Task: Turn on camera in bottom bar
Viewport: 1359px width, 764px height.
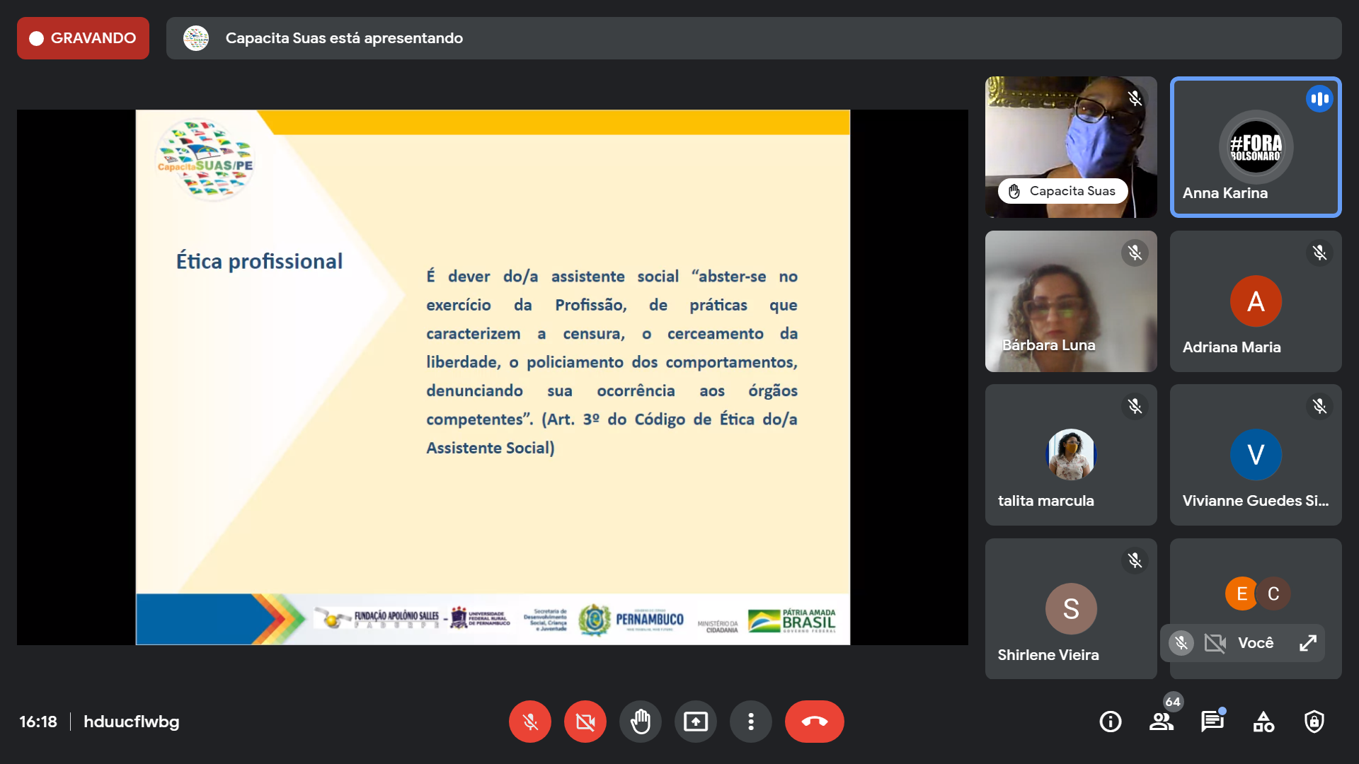Action: pos(585,722)
